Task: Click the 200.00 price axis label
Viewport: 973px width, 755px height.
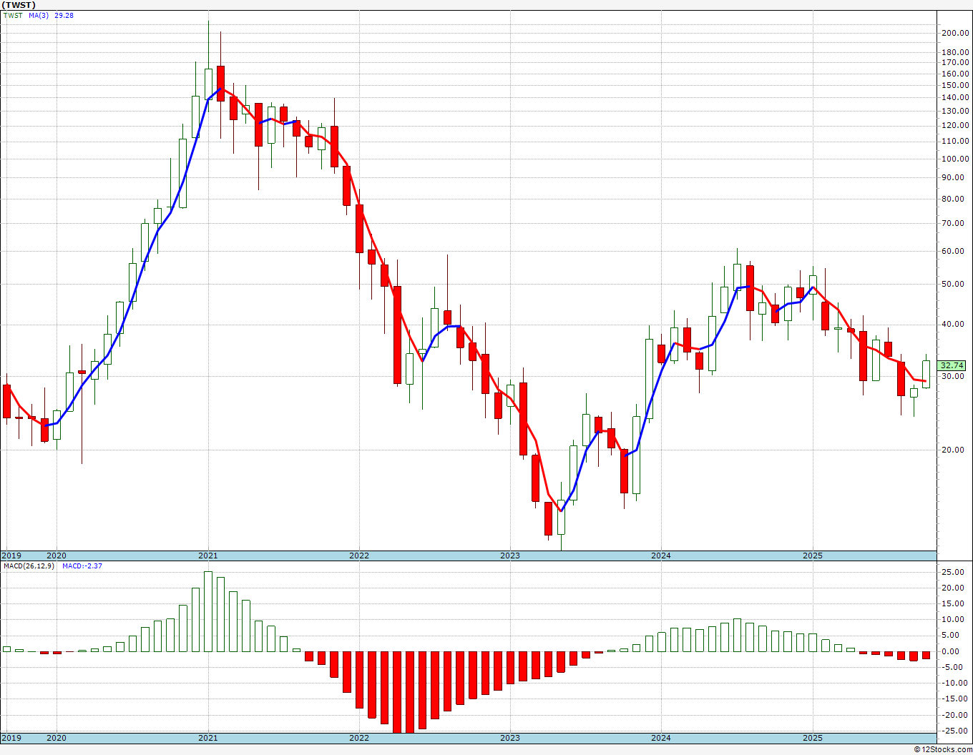Action: 955,33
